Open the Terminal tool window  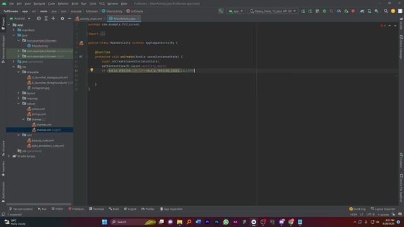click(97, 209)
